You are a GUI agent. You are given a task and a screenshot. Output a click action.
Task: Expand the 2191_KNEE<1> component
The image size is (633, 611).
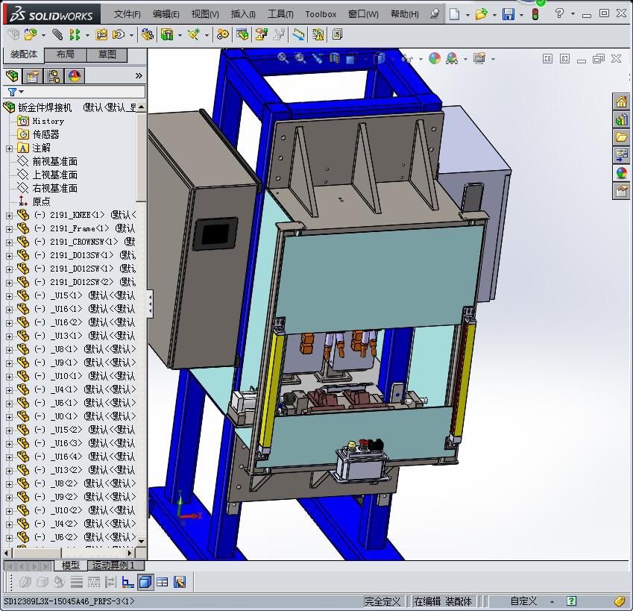[x=9, y=216]
